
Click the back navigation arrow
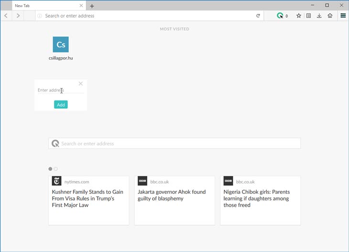pyautogui.click(x=6, y=16)
